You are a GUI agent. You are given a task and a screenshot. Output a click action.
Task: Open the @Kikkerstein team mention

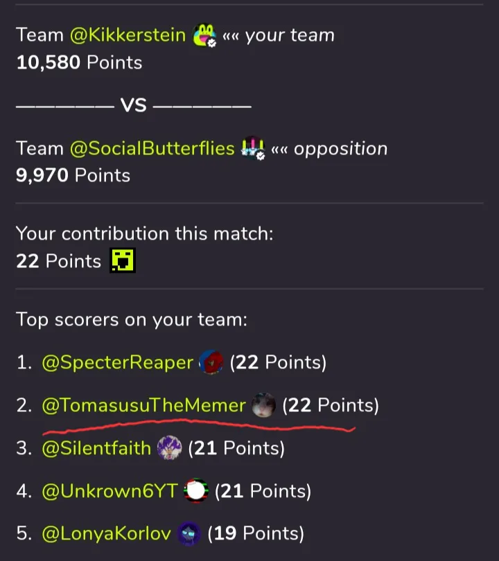128,35
